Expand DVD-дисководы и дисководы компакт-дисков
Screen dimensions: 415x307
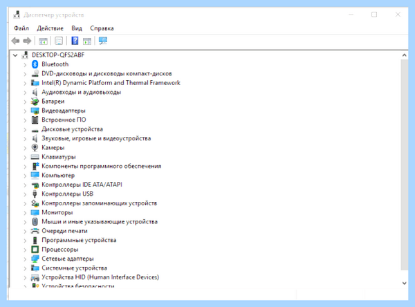point(25,74)
